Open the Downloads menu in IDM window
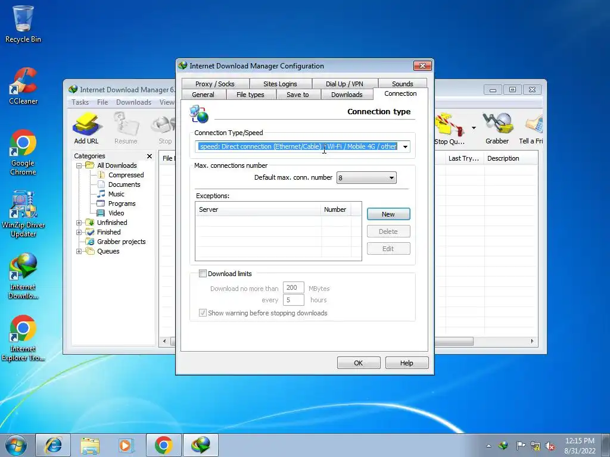Screen dimensions: 610x457 point(133,102)
